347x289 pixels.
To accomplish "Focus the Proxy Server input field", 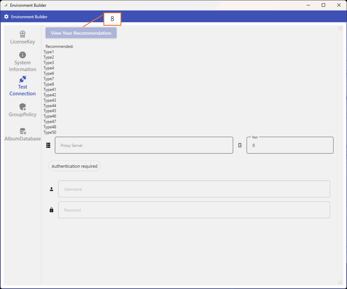I will [144, 145].
